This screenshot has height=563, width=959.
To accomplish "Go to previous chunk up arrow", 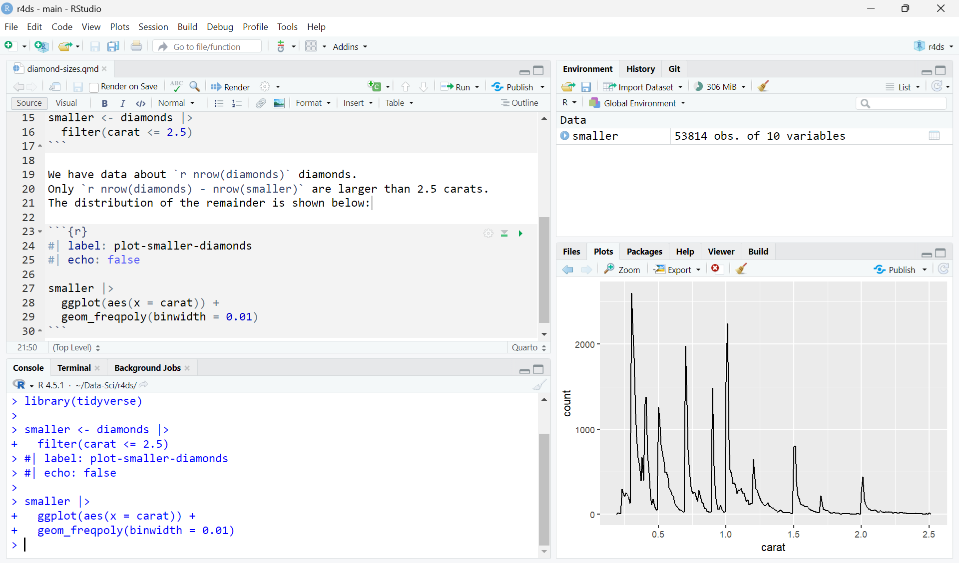I will tap(406, 87).
